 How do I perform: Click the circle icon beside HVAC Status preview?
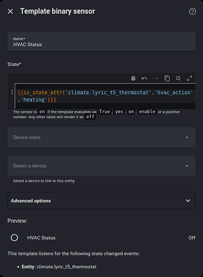[x=14, y=238]
